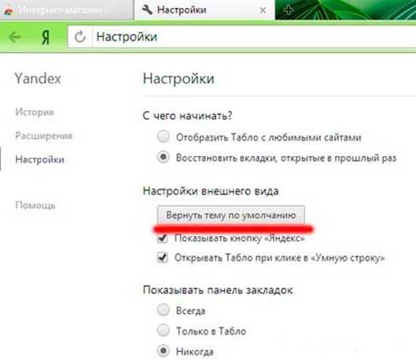Close the Настройки tab

(263, 10)
